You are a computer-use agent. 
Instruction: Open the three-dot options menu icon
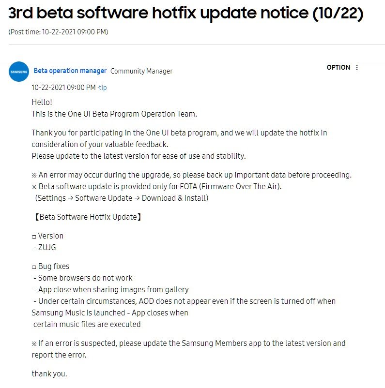coord(357,67)
